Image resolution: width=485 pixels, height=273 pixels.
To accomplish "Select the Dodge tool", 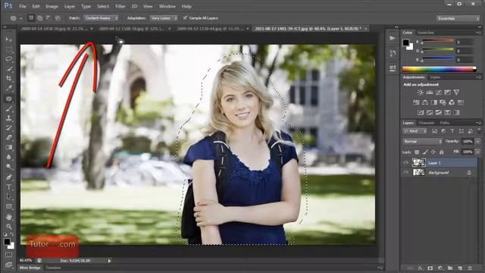I will [x=8, y=167].
